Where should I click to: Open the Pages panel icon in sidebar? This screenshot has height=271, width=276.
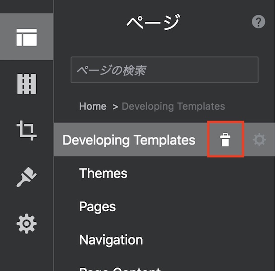(x=26, y=37)
